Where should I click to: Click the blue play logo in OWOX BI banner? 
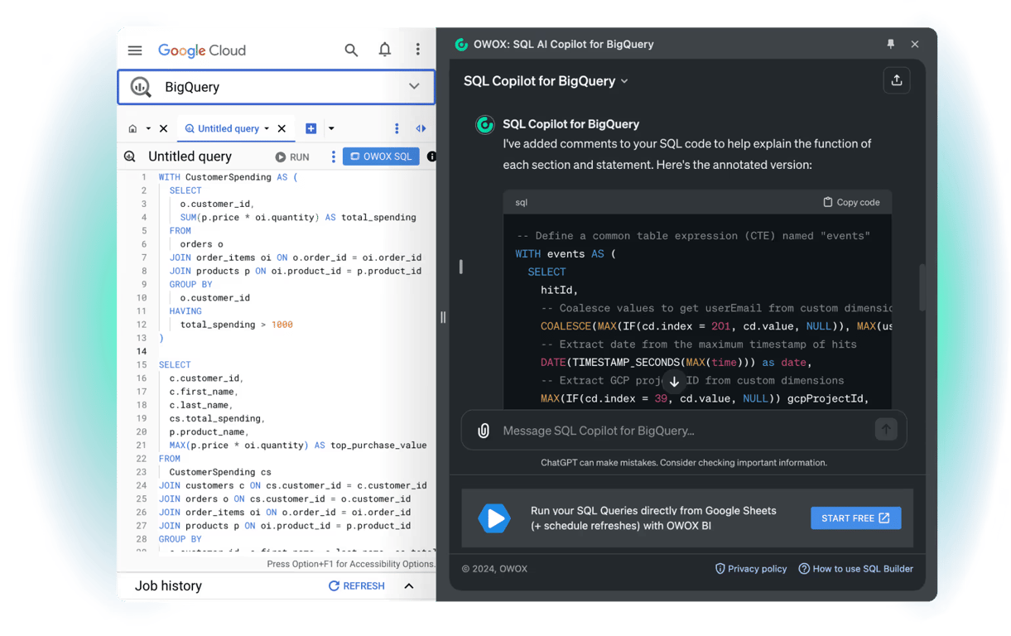click(x=494, y=518)
